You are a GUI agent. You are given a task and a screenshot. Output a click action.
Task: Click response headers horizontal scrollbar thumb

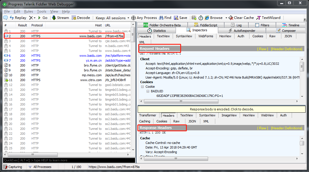pyautogui.click(x=176, y=159)
